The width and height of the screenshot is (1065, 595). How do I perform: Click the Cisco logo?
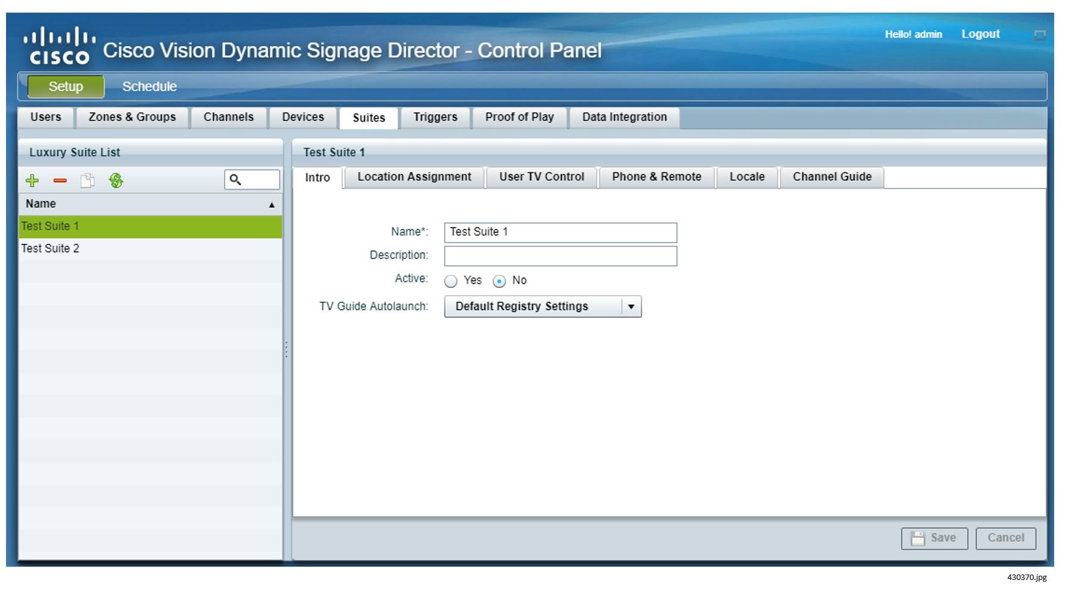point(60,46)
